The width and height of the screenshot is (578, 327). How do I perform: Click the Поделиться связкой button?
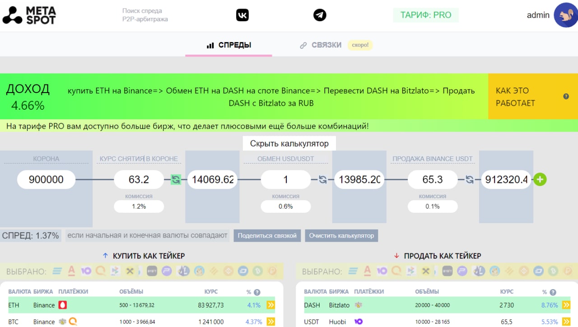pos(267,236)
